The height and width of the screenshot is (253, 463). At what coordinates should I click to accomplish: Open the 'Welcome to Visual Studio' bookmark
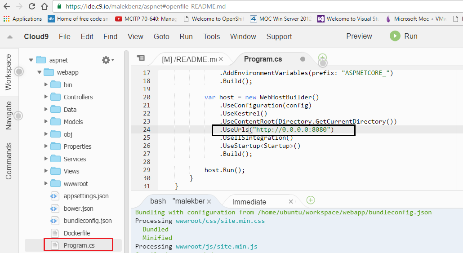[x=348, y=19]
